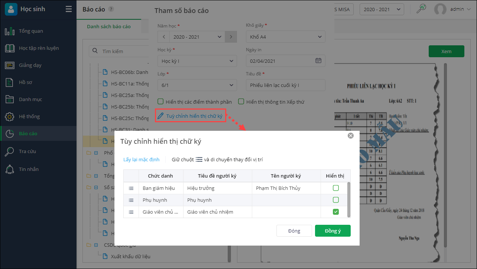Collapse the Tổng tree folder
Screen dimensions: 477x269
click(x=96, y=176)
